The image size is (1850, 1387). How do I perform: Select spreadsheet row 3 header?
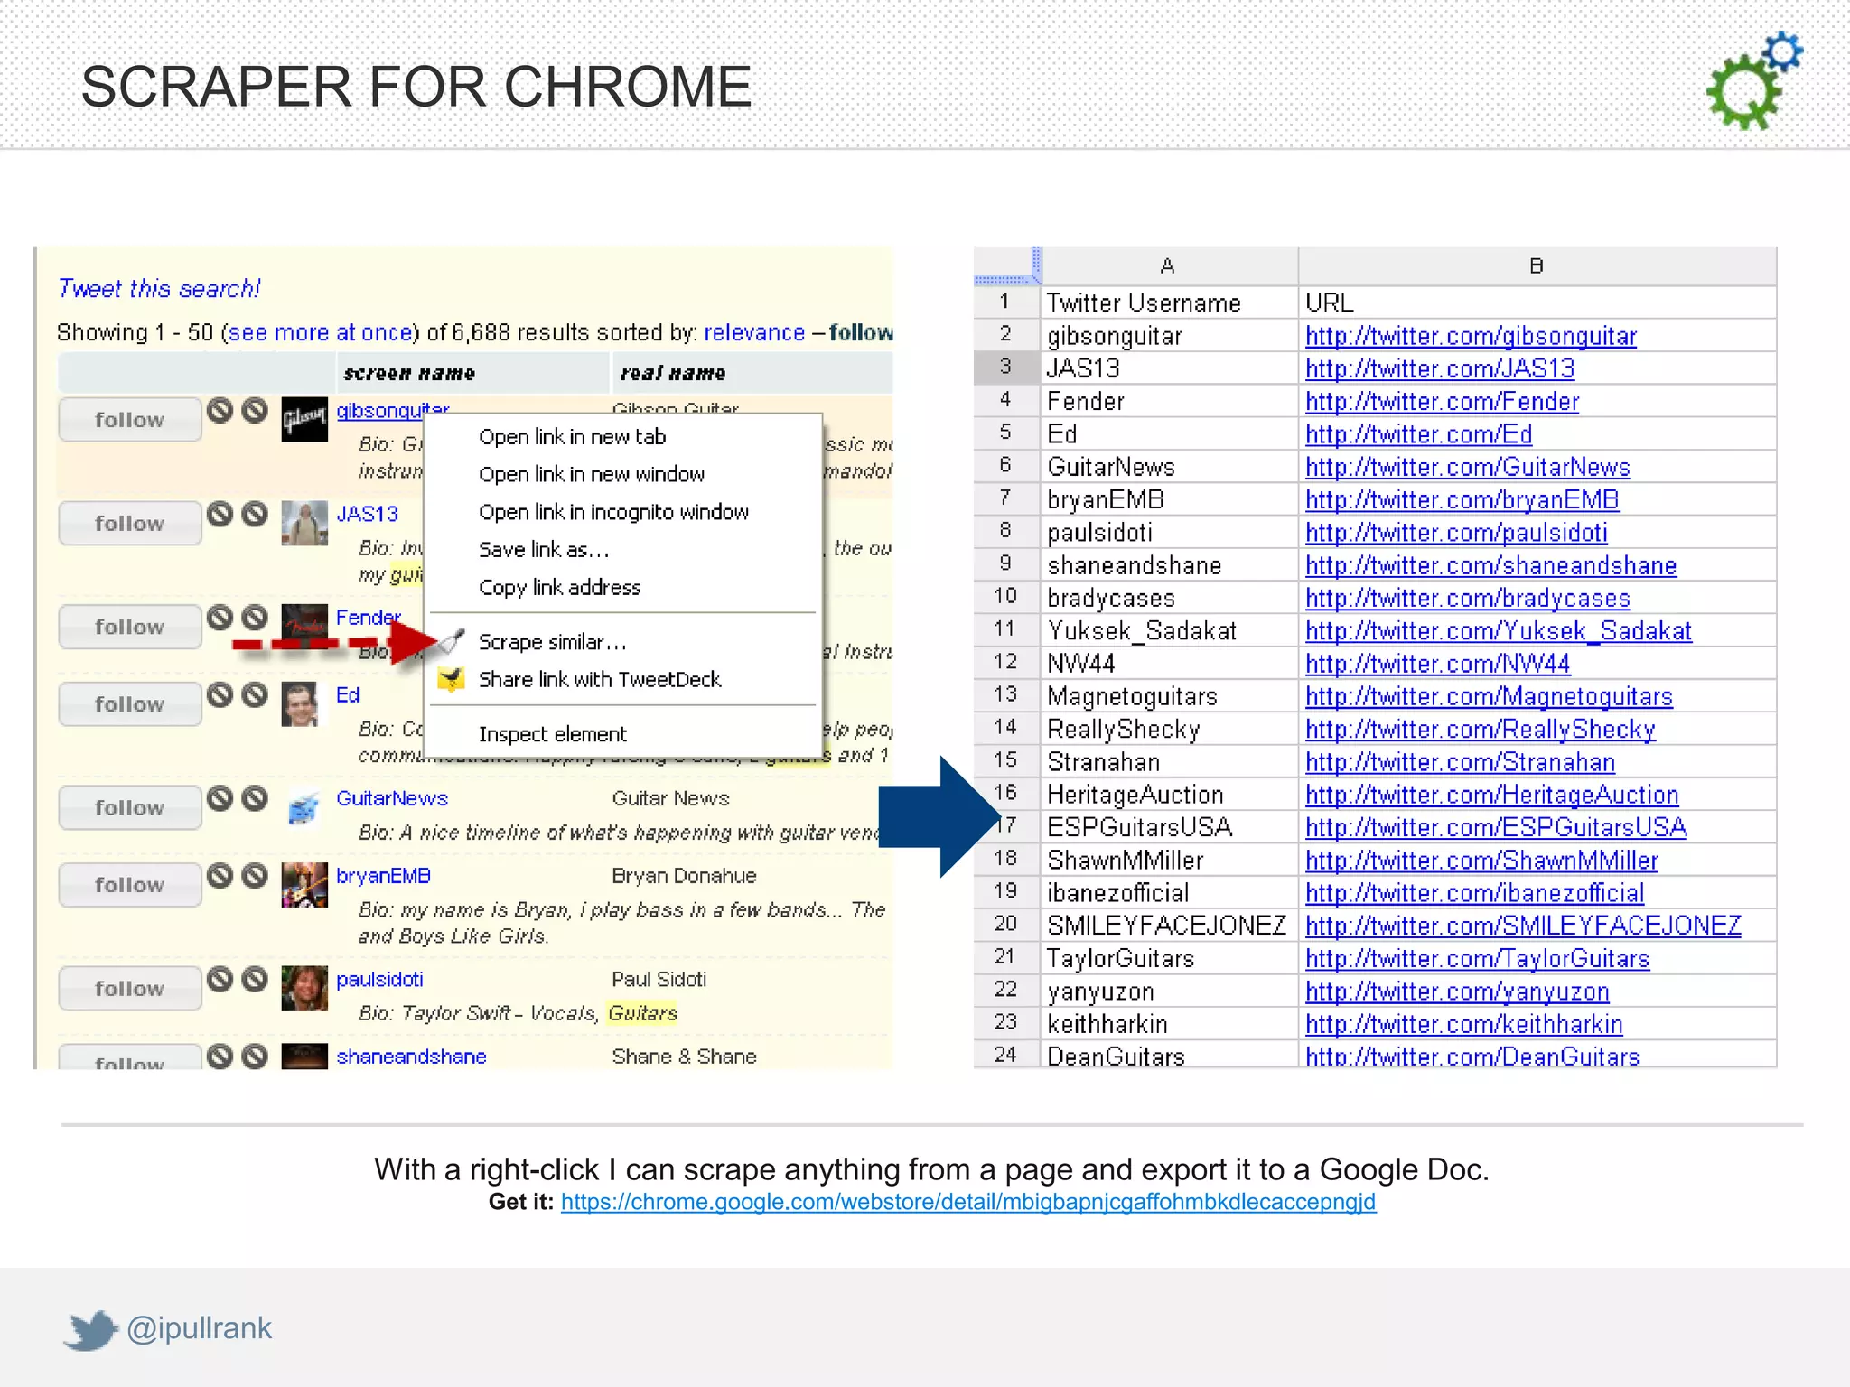point(1005,367)
